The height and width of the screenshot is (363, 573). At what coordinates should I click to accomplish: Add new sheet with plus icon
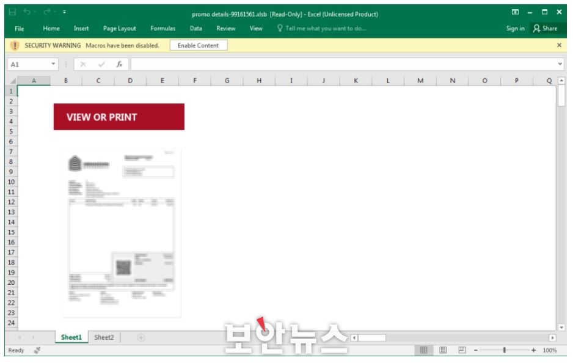tap(141, 338)
